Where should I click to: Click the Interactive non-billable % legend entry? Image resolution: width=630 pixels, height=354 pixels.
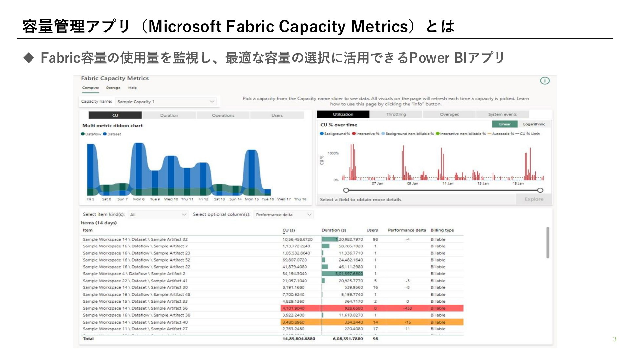[x=461, y=134]
